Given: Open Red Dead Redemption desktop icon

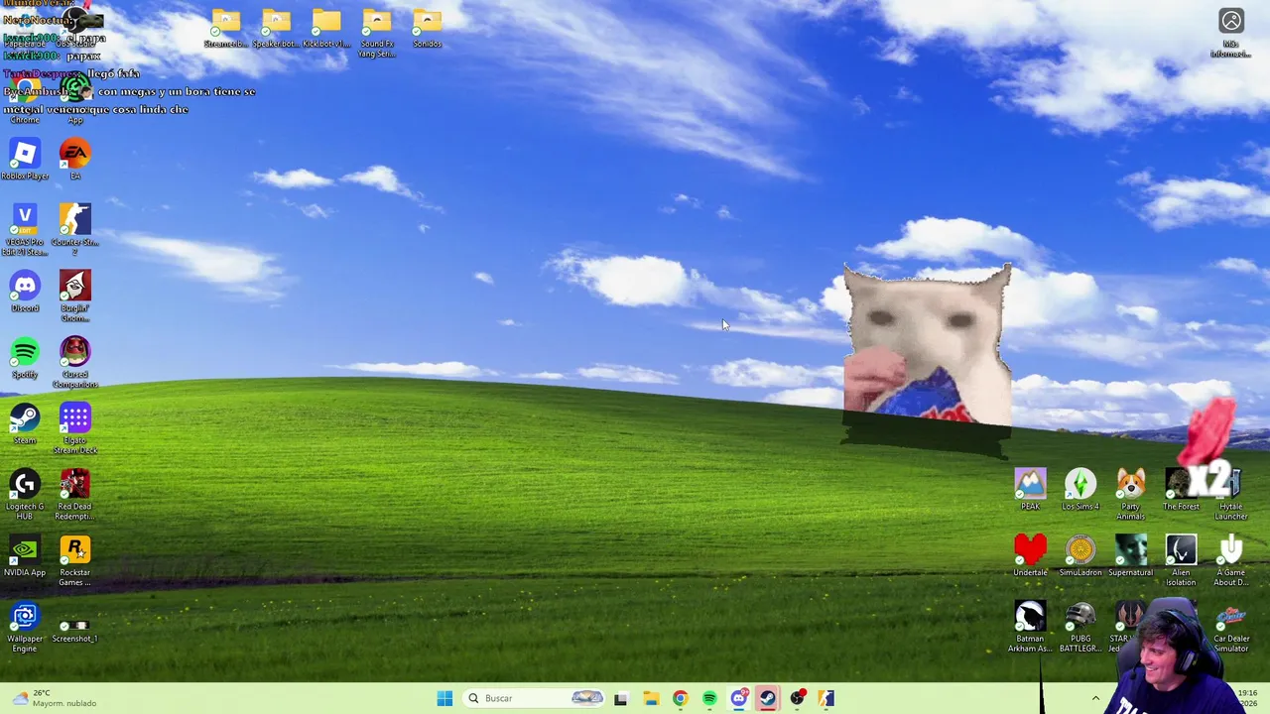Looking at the screenshot, I should [74, 494].
